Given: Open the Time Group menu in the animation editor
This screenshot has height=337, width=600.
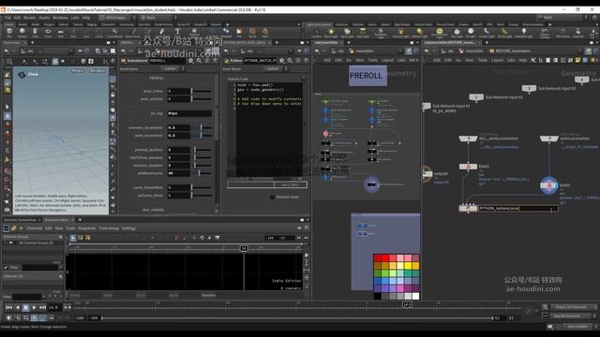Looking at the screenshot, I should click(x=109, y=228).
